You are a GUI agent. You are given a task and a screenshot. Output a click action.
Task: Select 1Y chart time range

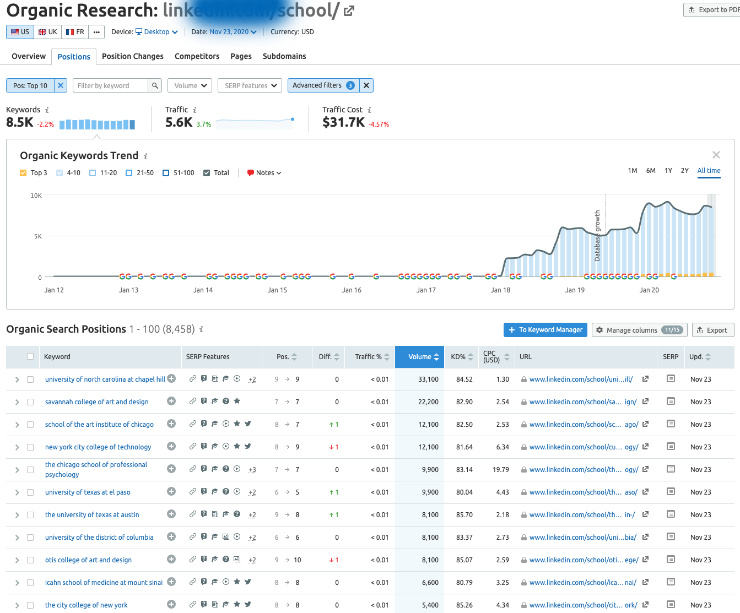tap(668, 171)
